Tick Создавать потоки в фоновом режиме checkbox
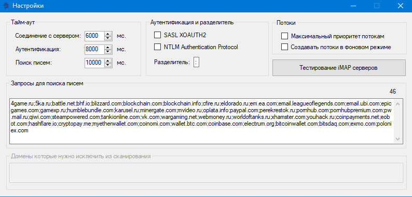This screenshot has width=412, height=197. pyautogui.click(x=284, y=47)
